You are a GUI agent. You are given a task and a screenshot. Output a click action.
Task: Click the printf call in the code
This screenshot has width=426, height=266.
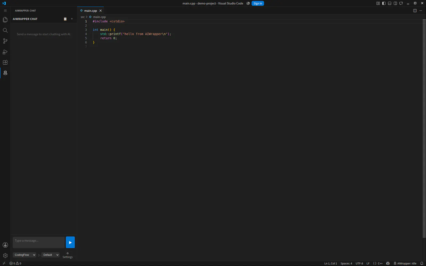(x=115, y=34)
